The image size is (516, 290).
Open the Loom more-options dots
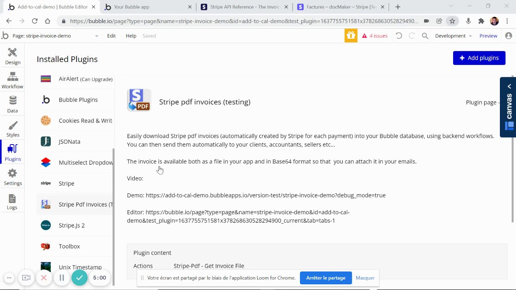coord(9,278)
